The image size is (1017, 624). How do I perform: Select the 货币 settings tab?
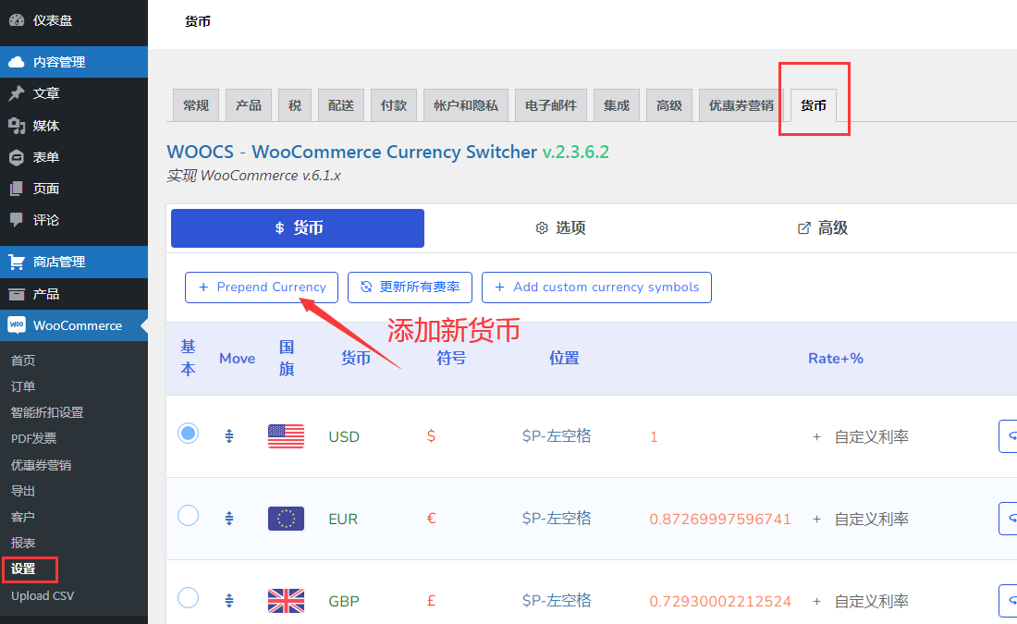814,105
